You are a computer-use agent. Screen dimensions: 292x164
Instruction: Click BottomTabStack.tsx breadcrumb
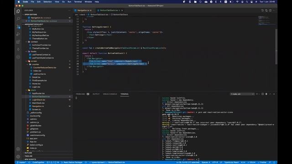click(99, 15)
